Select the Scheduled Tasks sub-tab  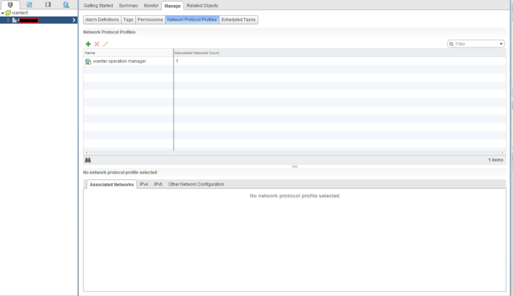click(239, 20)
